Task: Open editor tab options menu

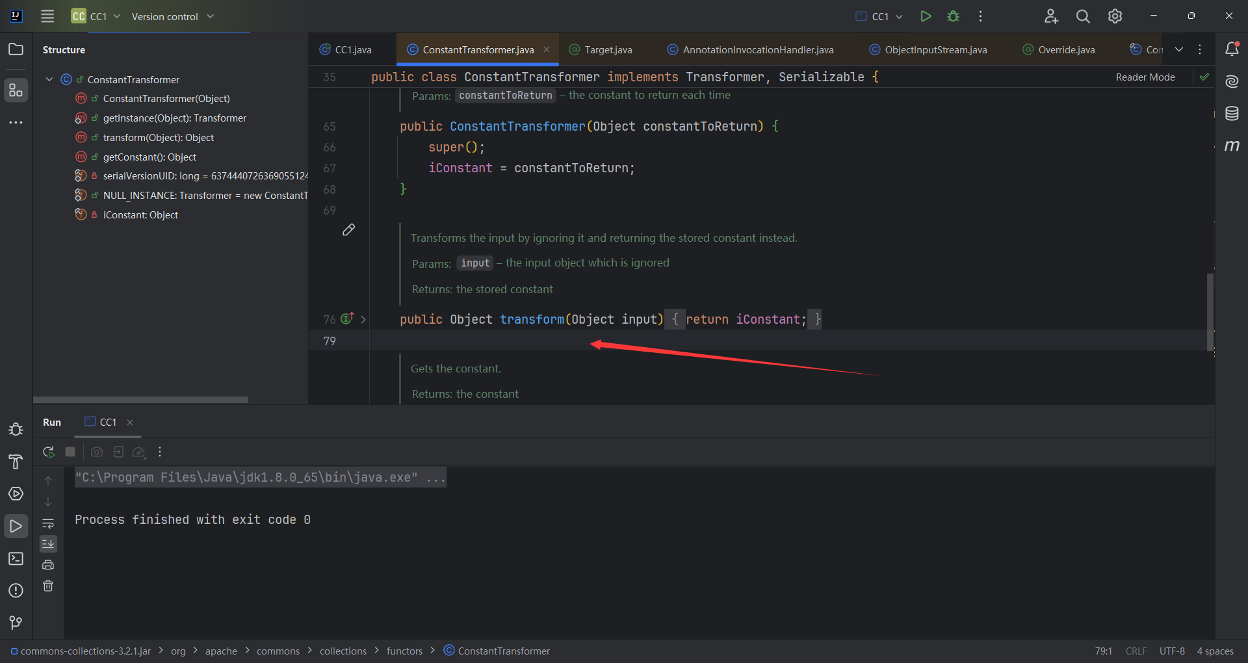Action: click(1200, 49)
